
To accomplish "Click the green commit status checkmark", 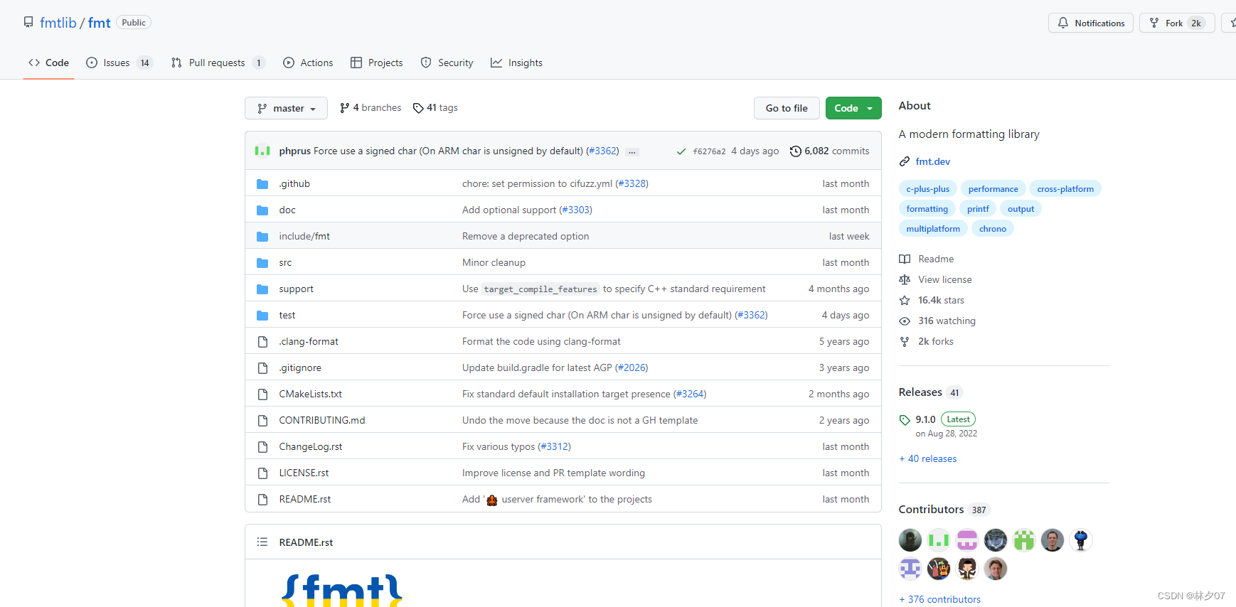I will 681,151.
